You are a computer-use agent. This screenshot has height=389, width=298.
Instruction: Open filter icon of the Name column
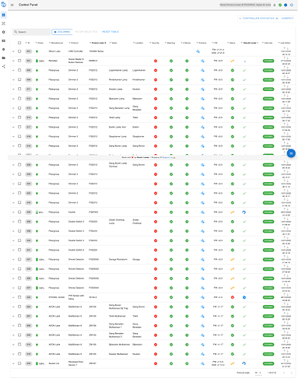coord(110,43)
